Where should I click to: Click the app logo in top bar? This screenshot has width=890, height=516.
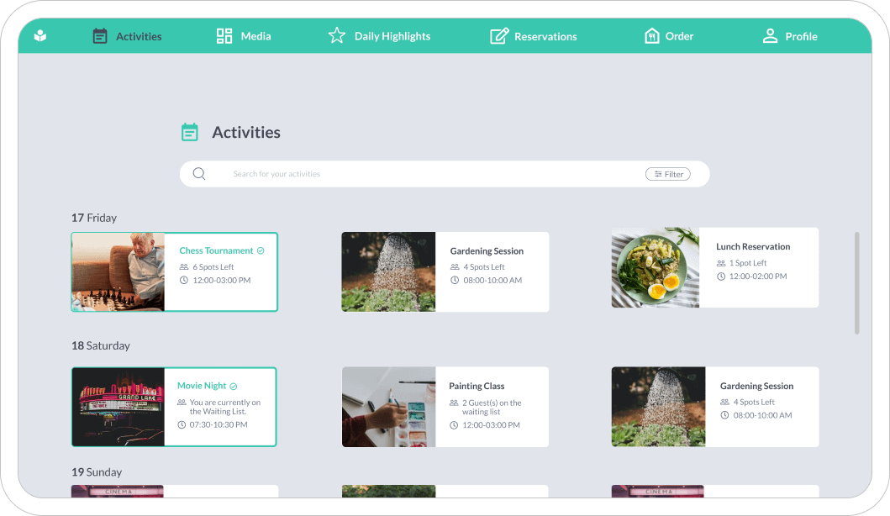[x=40, y=36]
